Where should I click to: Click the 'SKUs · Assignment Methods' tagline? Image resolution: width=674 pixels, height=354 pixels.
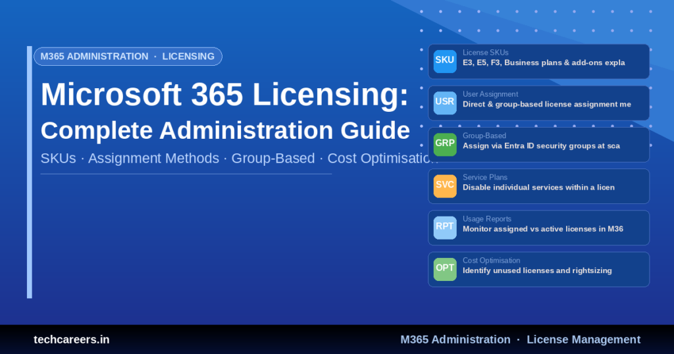tap(239, 158)
